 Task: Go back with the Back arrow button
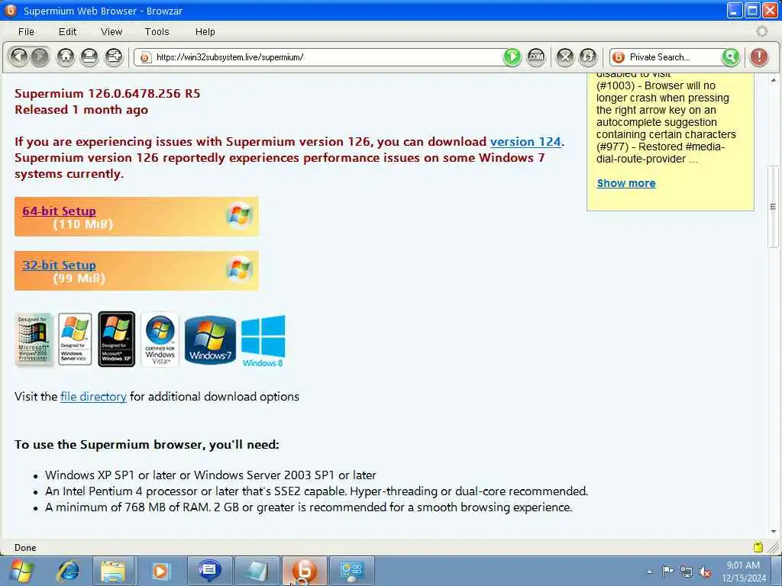(19, 56)
